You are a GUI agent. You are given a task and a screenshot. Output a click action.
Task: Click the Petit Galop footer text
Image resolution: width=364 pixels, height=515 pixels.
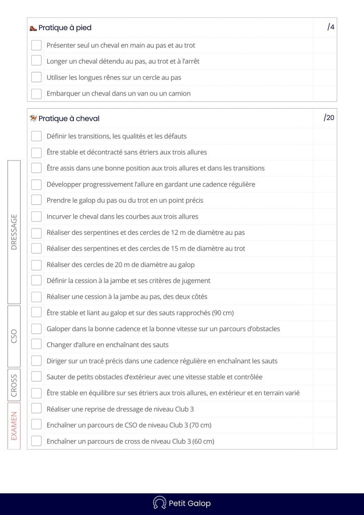point(190,503)
